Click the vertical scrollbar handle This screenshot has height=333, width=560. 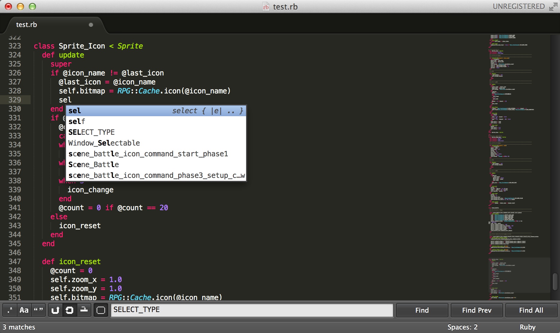(555, 281)
